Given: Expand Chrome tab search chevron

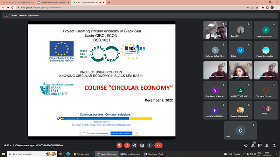Looking at the screenshot, I should [257, 2].
